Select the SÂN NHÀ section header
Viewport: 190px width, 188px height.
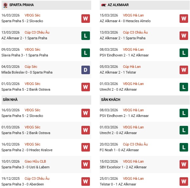point(10,100)
